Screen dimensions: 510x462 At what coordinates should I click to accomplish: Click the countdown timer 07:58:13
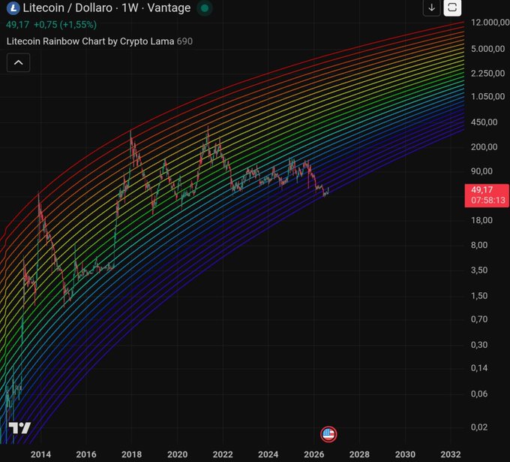(488, 200)
